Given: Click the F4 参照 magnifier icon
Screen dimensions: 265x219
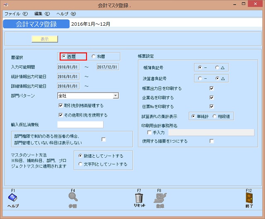Looking at the screenshot, I should tap(73, 197).
